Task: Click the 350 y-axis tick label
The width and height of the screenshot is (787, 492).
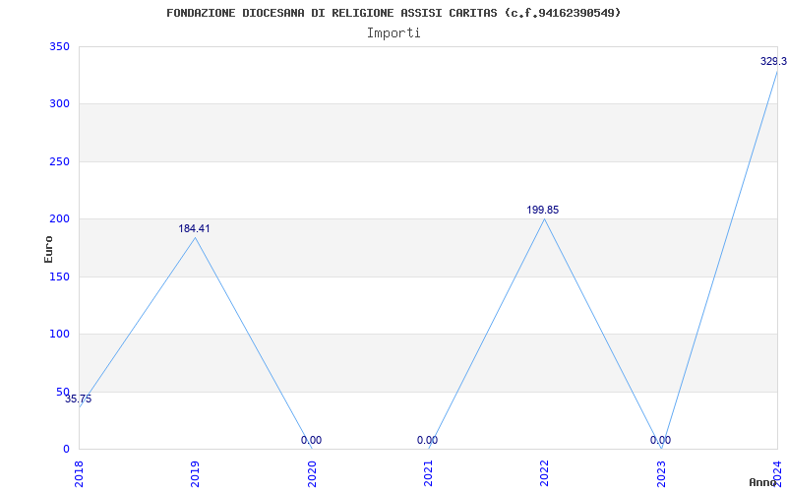Action: tap(59, 46)
